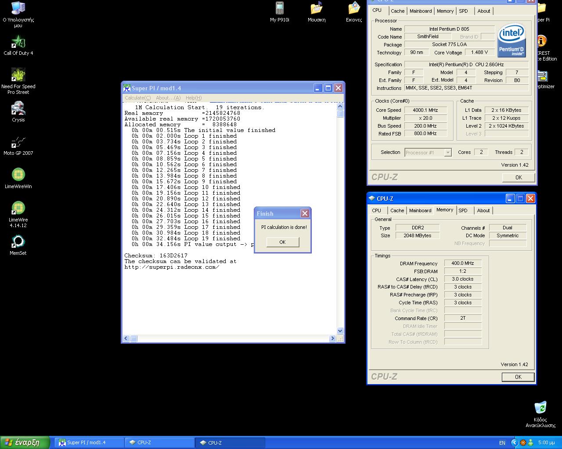Click the EN language indicator in taskbar
Image resolution: width=562 pixels, height=449 pixels.
(x=502, y=443)
